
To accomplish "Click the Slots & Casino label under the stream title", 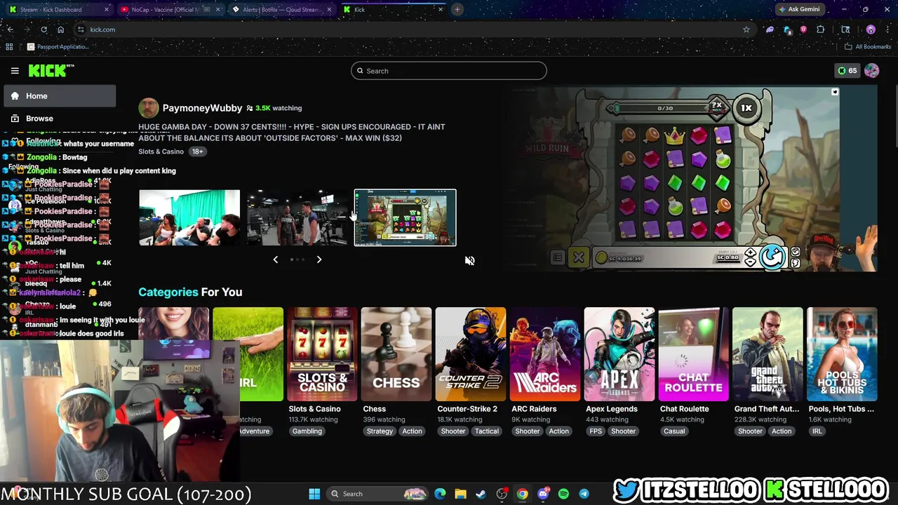I will [x=161, y=151].
